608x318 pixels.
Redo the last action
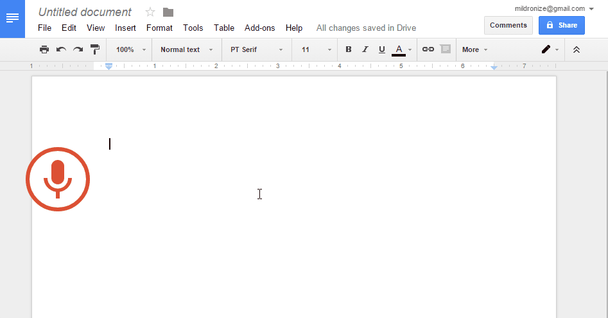(x=78, y=49)
